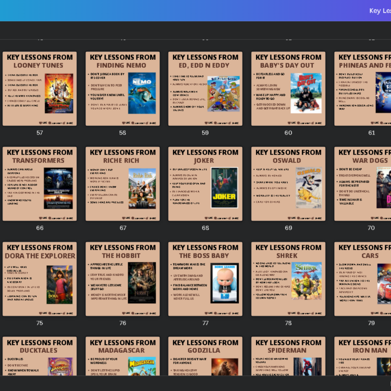
Task: Select the Joker page thumbnail 68
Action: click(x=205, y=184)
